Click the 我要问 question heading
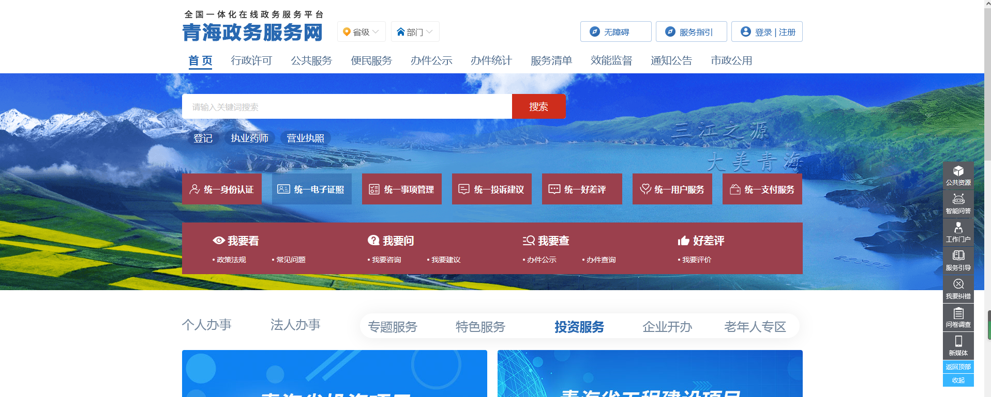The height and width of the screenshot is (397, 991). tap(391, 241)
